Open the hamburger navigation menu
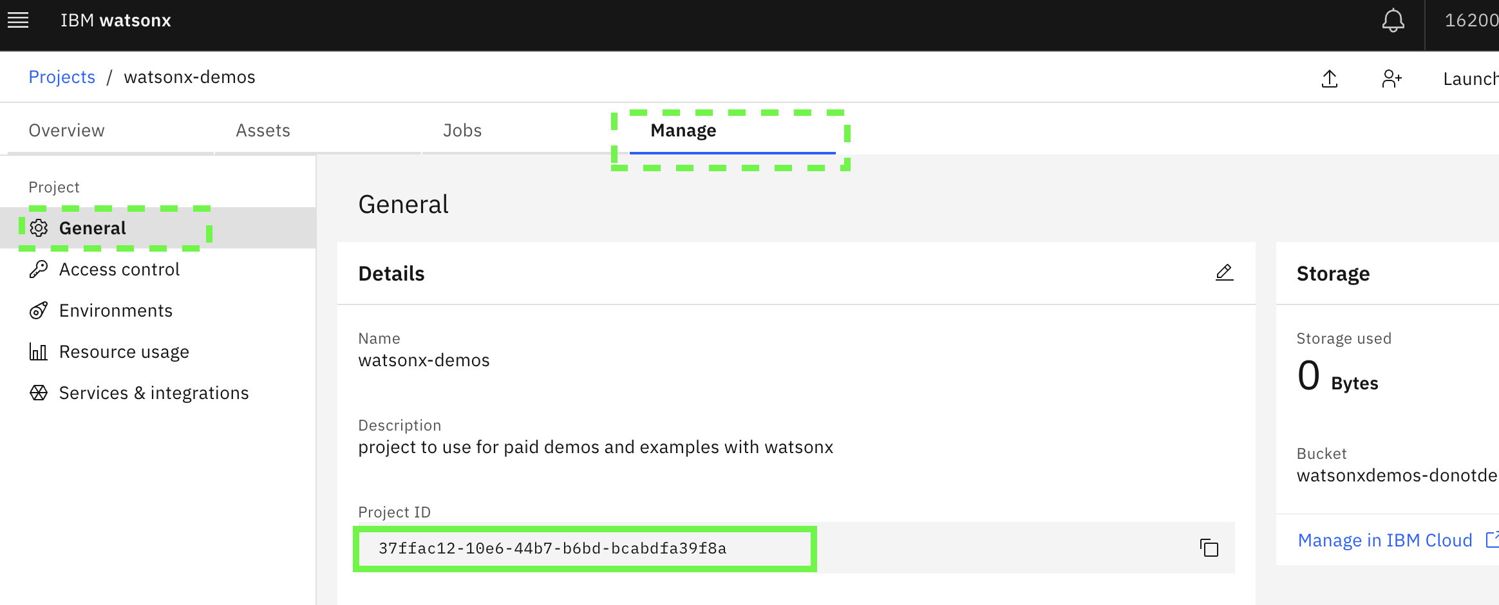Image resolution: width=1499 pixels, height=605 pixels. tap(18, 21)
